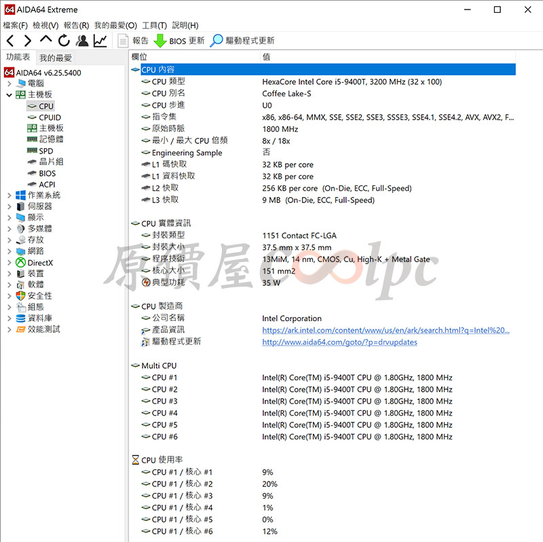
Task: Open the 報告(R) menu
Action: click(x=76, y=25)
